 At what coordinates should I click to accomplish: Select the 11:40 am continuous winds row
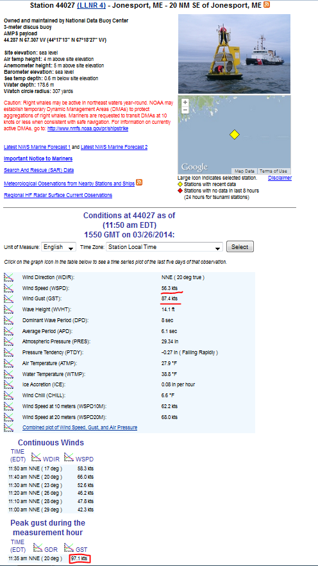[51, 477]
